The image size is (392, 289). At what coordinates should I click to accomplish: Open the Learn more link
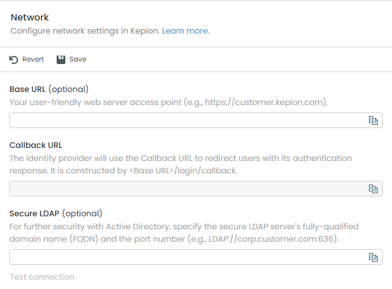[186, 30]
